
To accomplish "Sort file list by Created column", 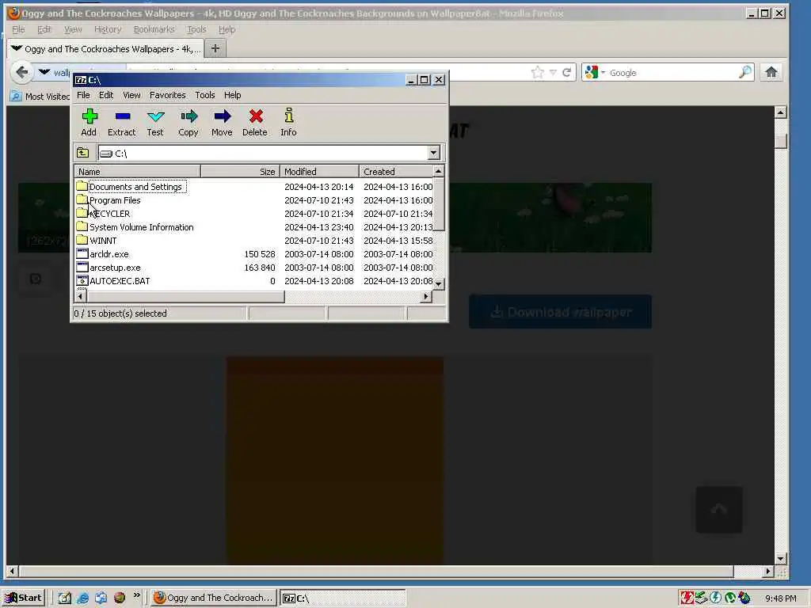I will tap(396, 171).
